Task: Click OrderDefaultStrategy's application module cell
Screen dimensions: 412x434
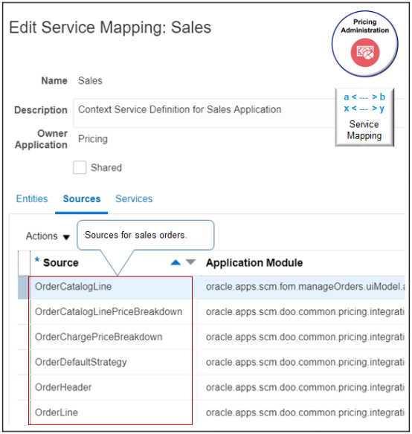Action: coord(305,362)
